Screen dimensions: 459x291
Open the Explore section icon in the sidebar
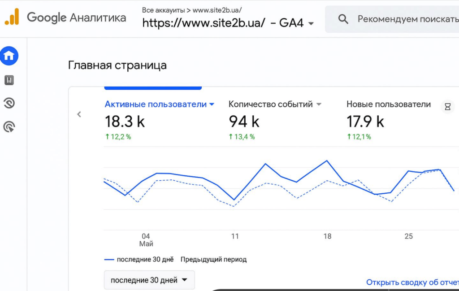click(x=9, y=104)
